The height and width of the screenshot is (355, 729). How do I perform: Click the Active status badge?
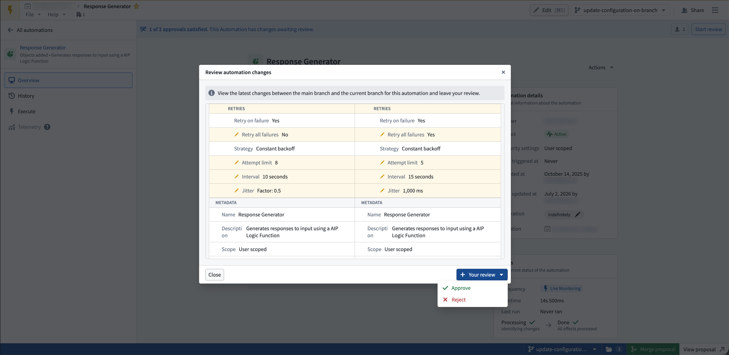(556, 134)
